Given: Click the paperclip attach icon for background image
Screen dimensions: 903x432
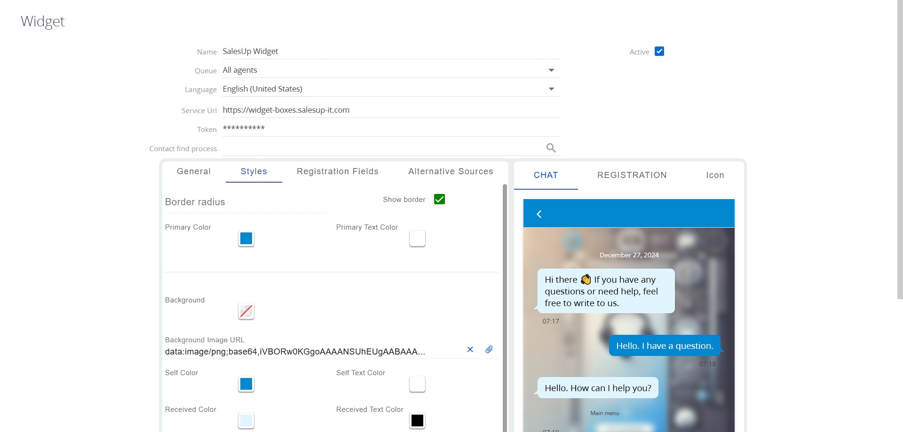Looking at the screenshot, I should pos(489,349).
